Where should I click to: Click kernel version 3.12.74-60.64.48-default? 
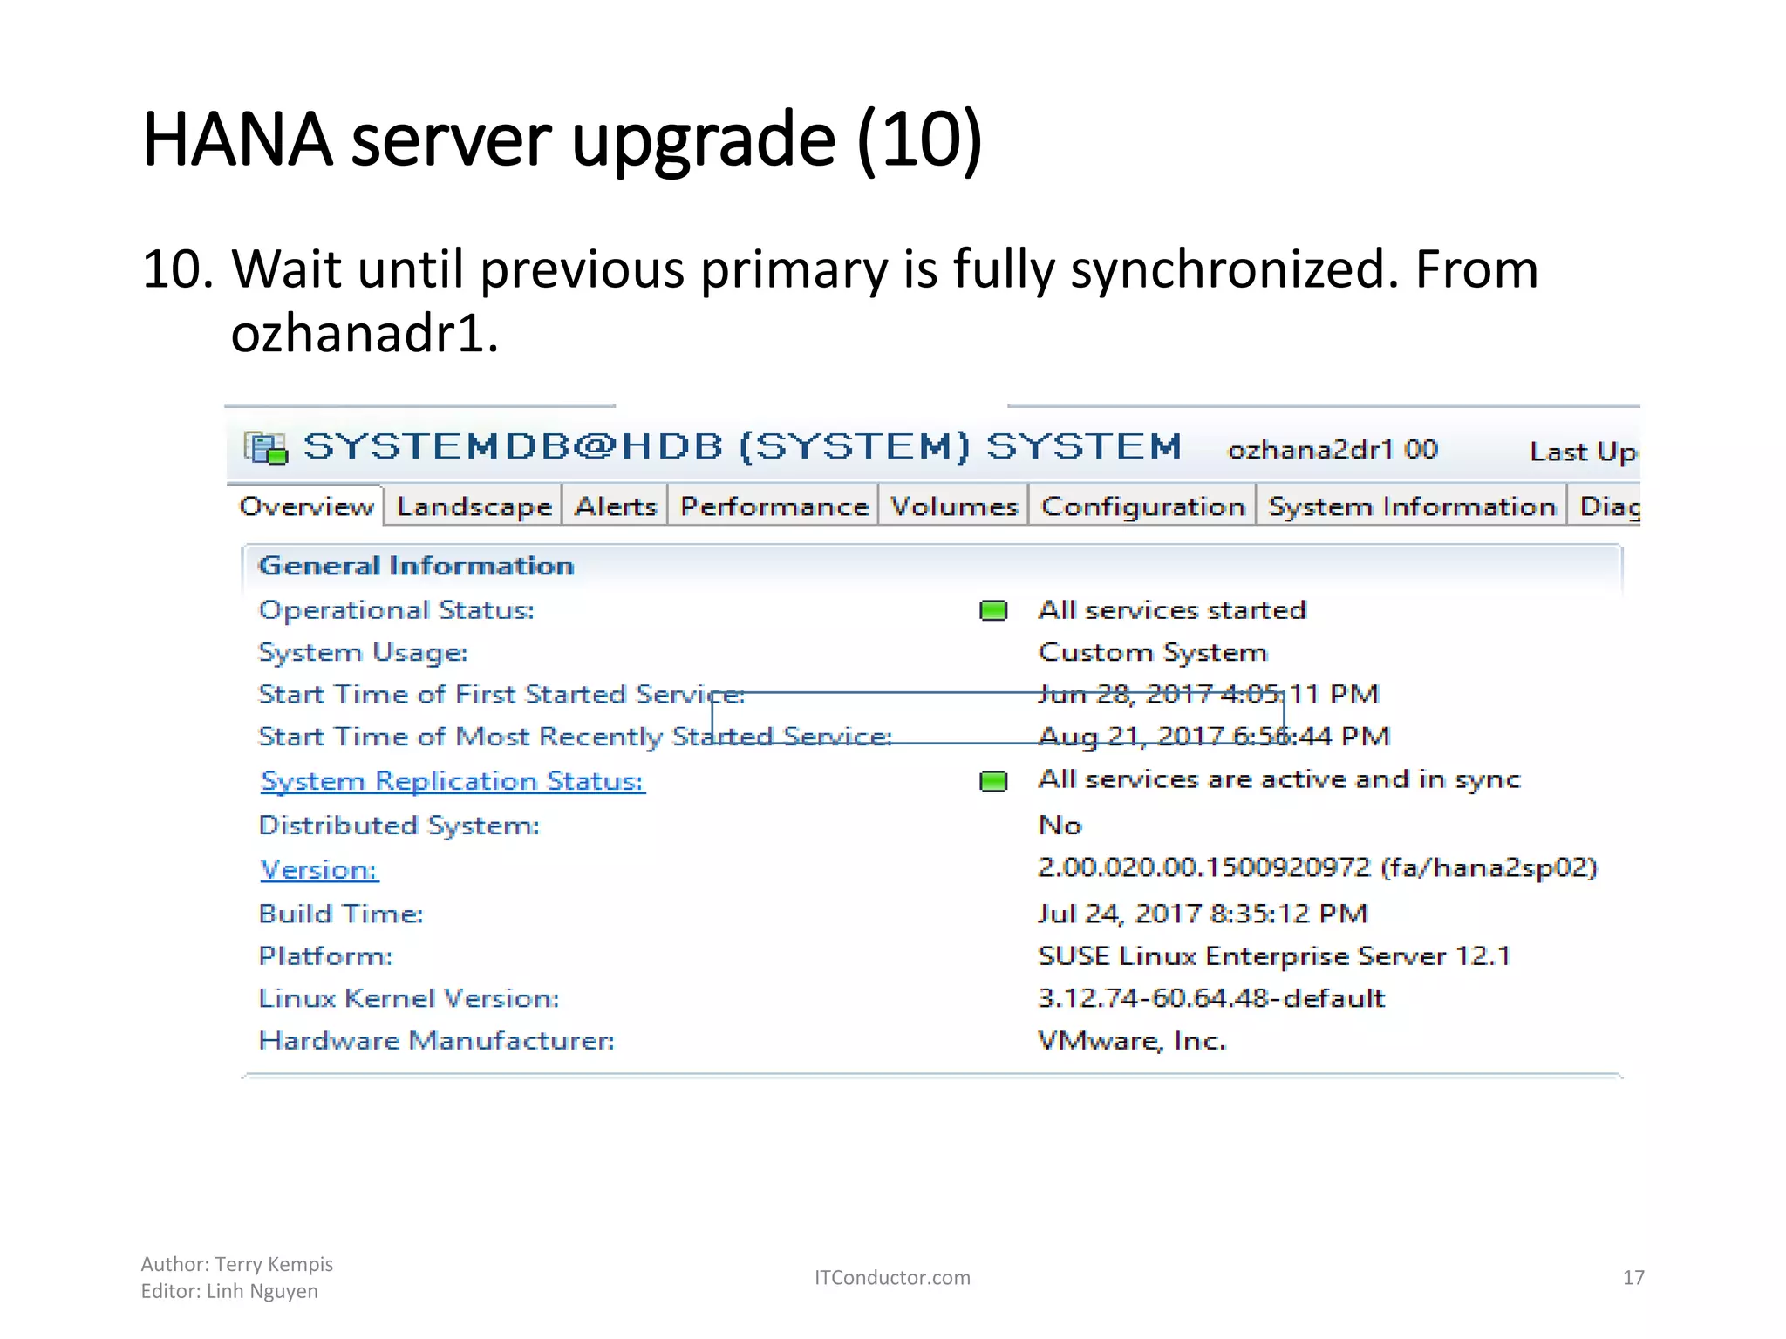tap(1211, 997)
